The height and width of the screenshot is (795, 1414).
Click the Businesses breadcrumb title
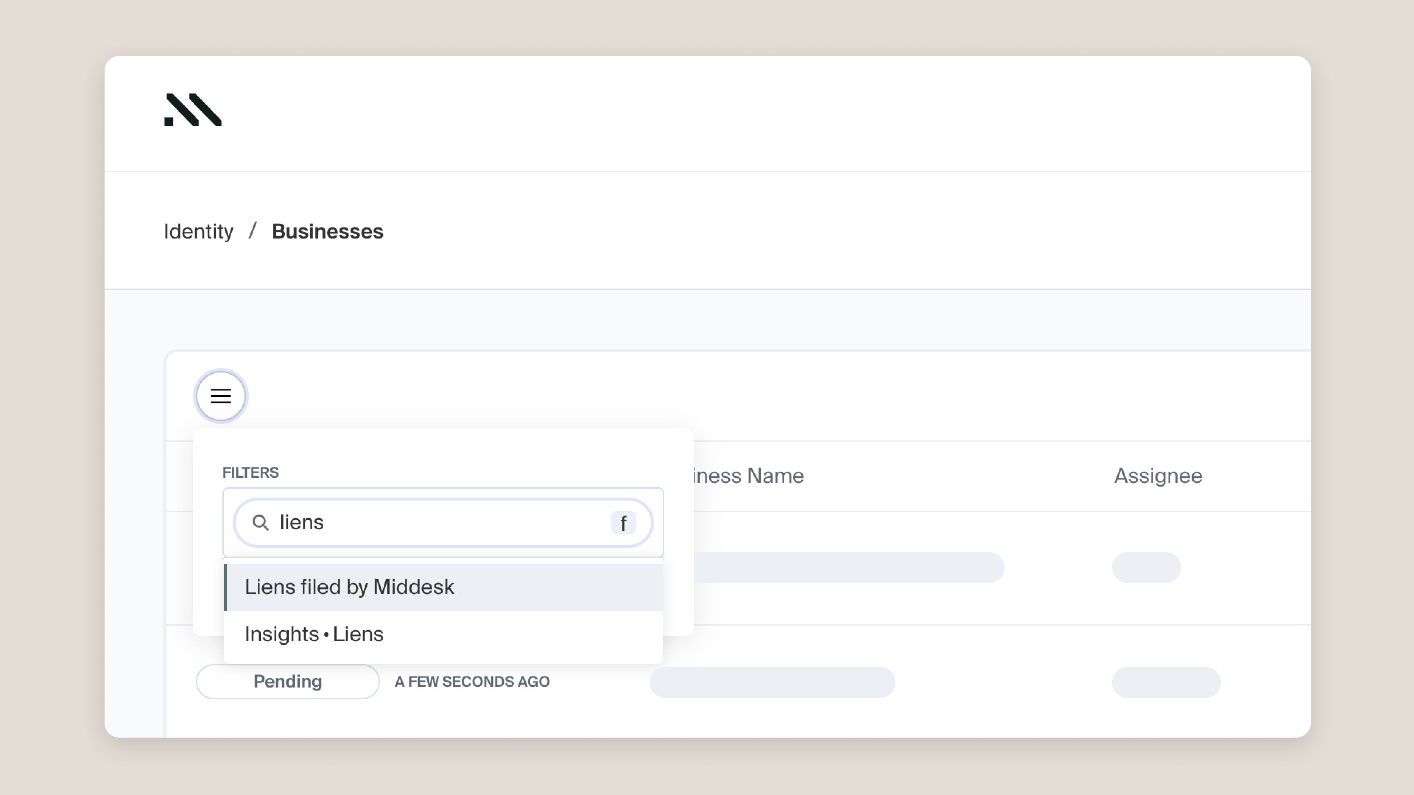tap(328, 232)
